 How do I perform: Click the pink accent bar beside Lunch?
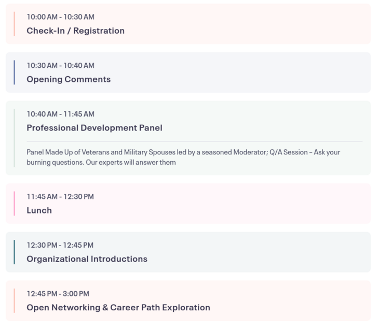pos(14,204)
